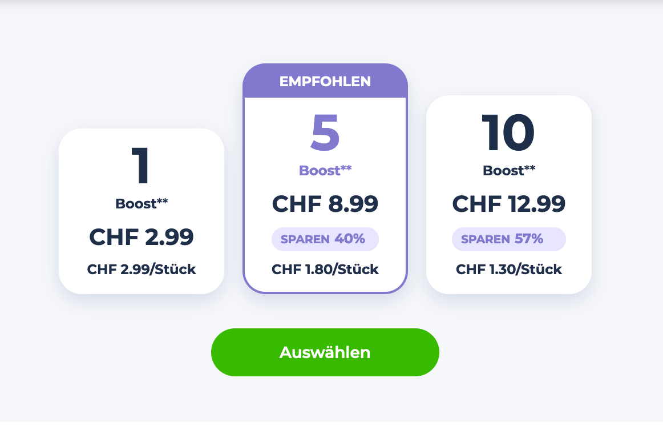
Task: Click the Boost label under numeral 10
Action: coord(503,171)
